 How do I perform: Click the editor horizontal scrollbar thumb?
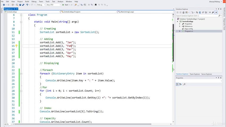click(x=83, y=124)
